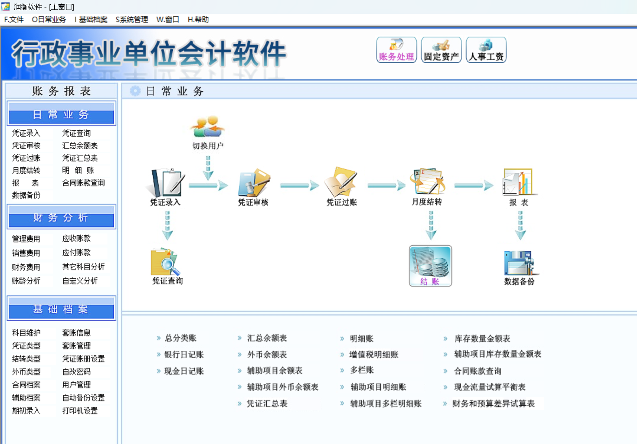Open the 现金流量试算平衡表 link

pos(490,387)
